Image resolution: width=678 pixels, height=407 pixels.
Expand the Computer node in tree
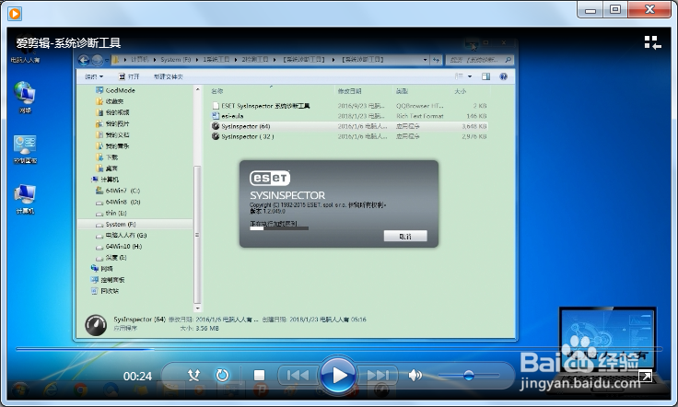tap(105, 180)
